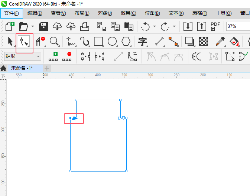Publish to PDF
Image resolution: width=250 pixels, height=196 pixels.
click(x=215, y=26)
